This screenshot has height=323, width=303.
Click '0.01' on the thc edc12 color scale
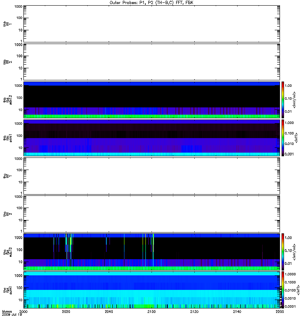(288, 264)
